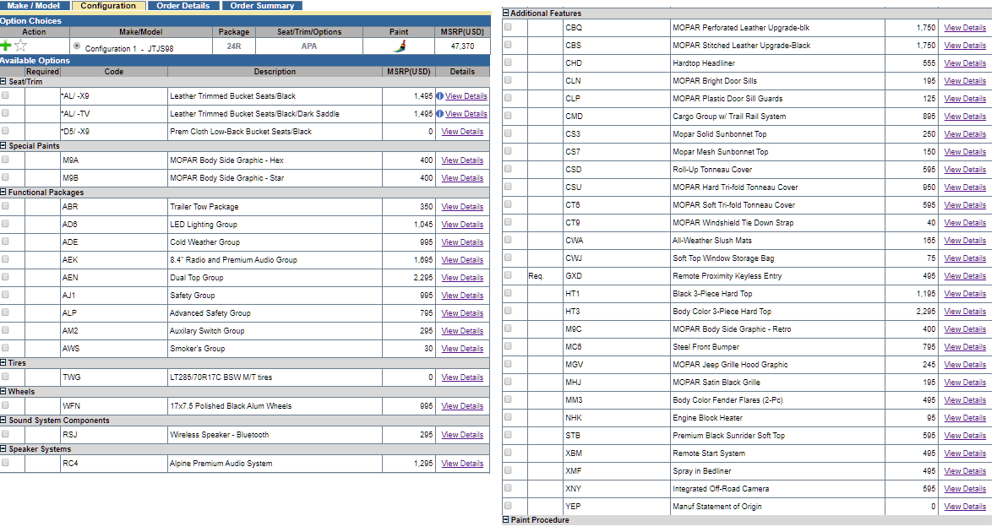
Task: Click info icon beside *AL/ -X9 View Details
Action: tap(439, 96)
